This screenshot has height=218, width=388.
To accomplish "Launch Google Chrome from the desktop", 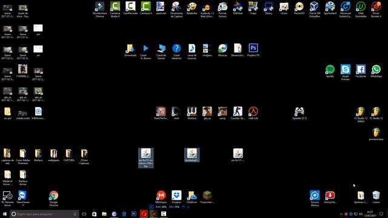I will (x=54, y=199).
